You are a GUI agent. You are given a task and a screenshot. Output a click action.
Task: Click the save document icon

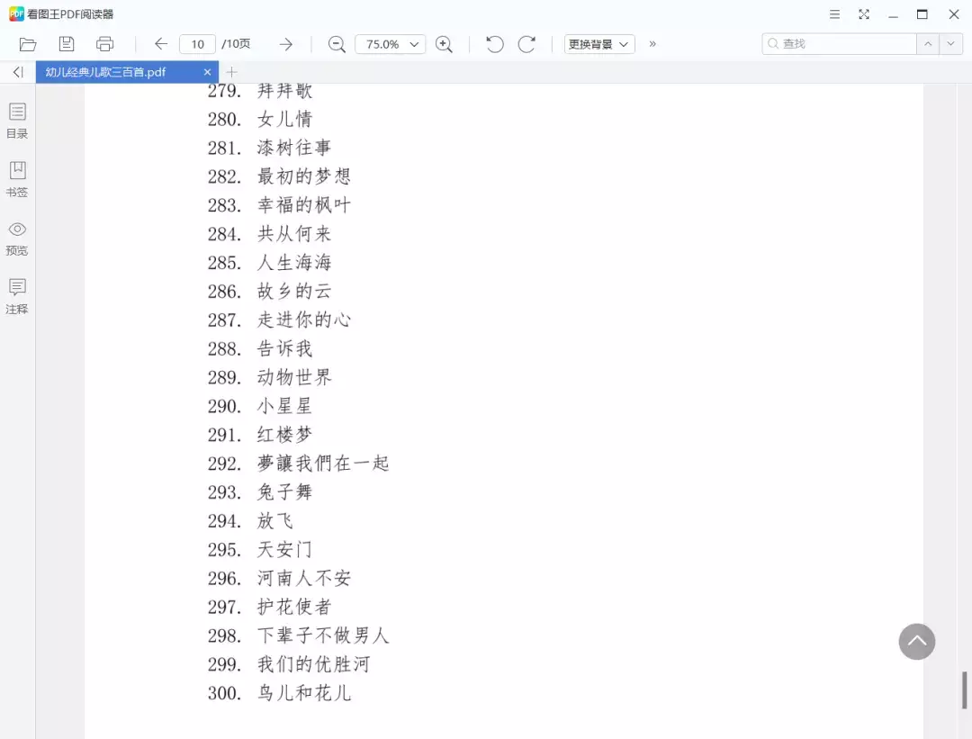click(67, 44)
